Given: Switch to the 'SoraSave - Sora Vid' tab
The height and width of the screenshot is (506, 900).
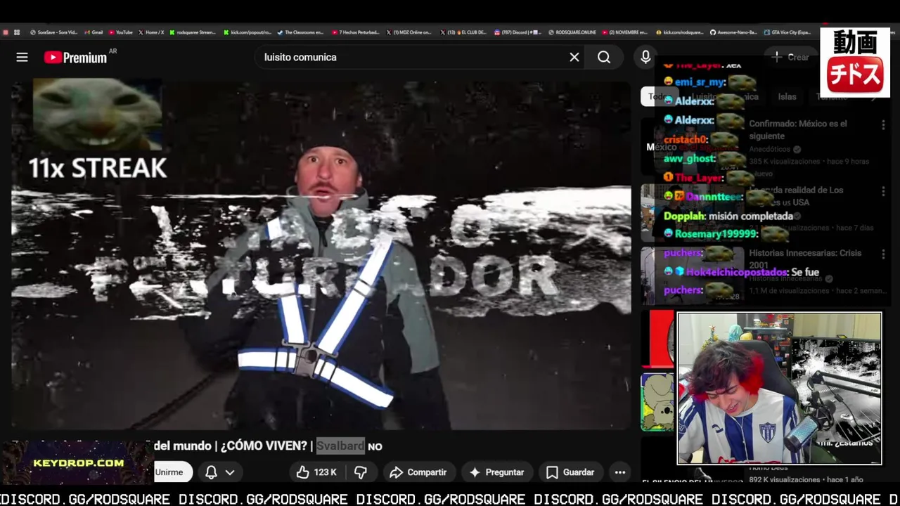Looking at the screenshot, I should click(53, 32).
